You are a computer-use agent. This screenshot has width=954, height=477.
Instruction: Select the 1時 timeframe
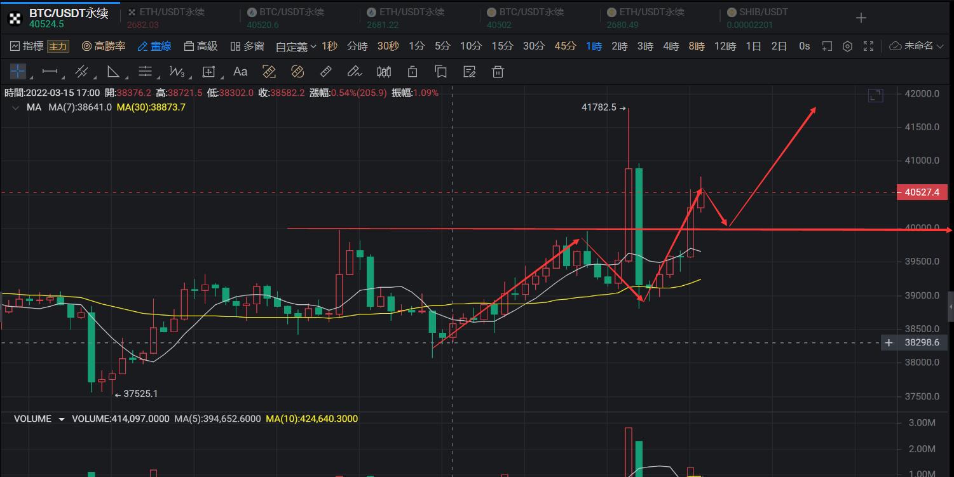594,46
